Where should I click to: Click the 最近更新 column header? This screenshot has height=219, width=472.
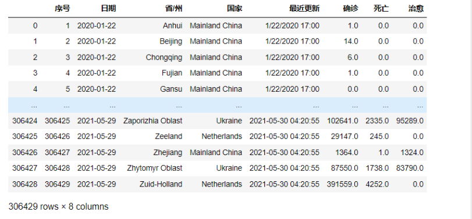coord(304,9)
